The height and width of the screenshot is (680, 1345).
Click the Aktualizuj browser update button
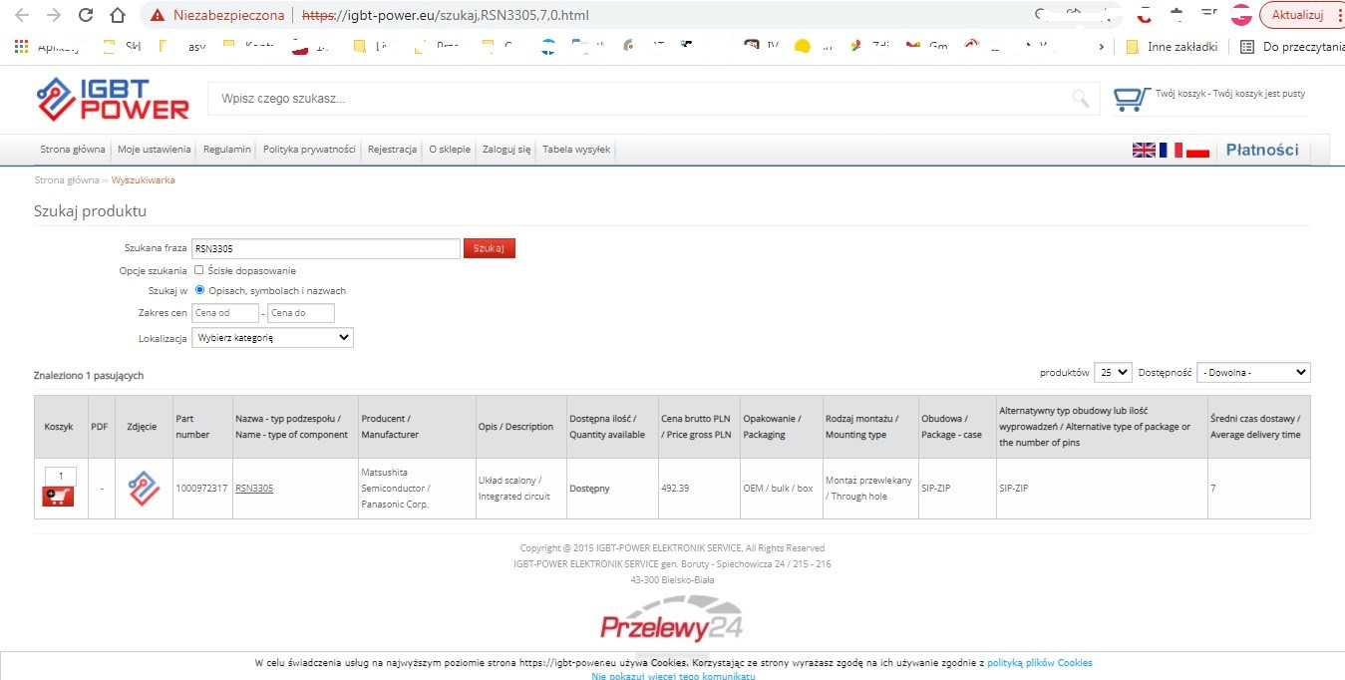1296,15
